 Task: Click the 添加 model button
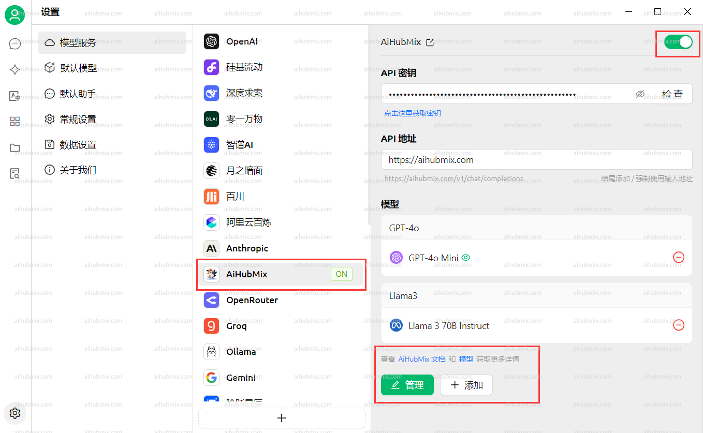pyautogui.click(x=466, y=385)
